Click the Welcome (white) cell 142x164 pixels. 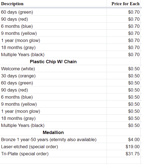pos(53,69)
